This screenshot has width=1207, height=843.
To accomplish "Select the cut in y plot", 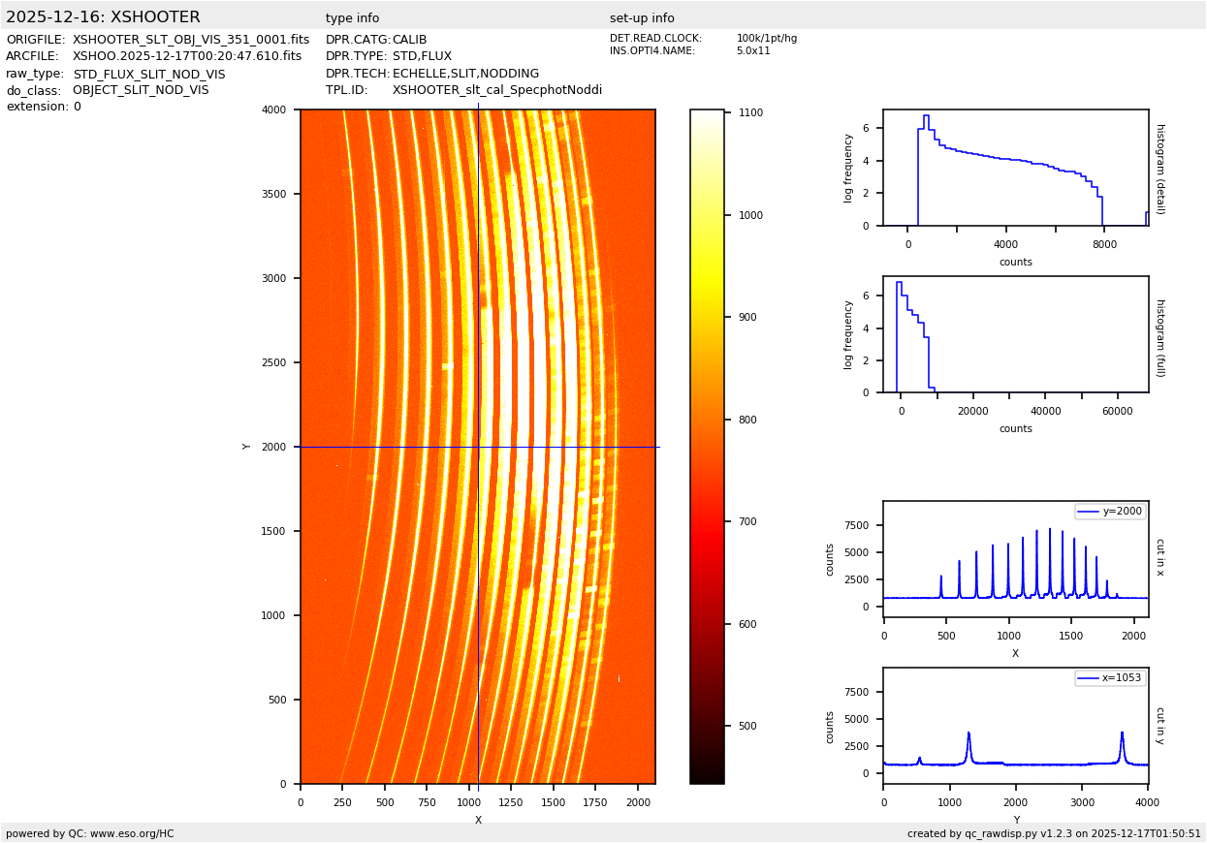I will point(1015,725).
